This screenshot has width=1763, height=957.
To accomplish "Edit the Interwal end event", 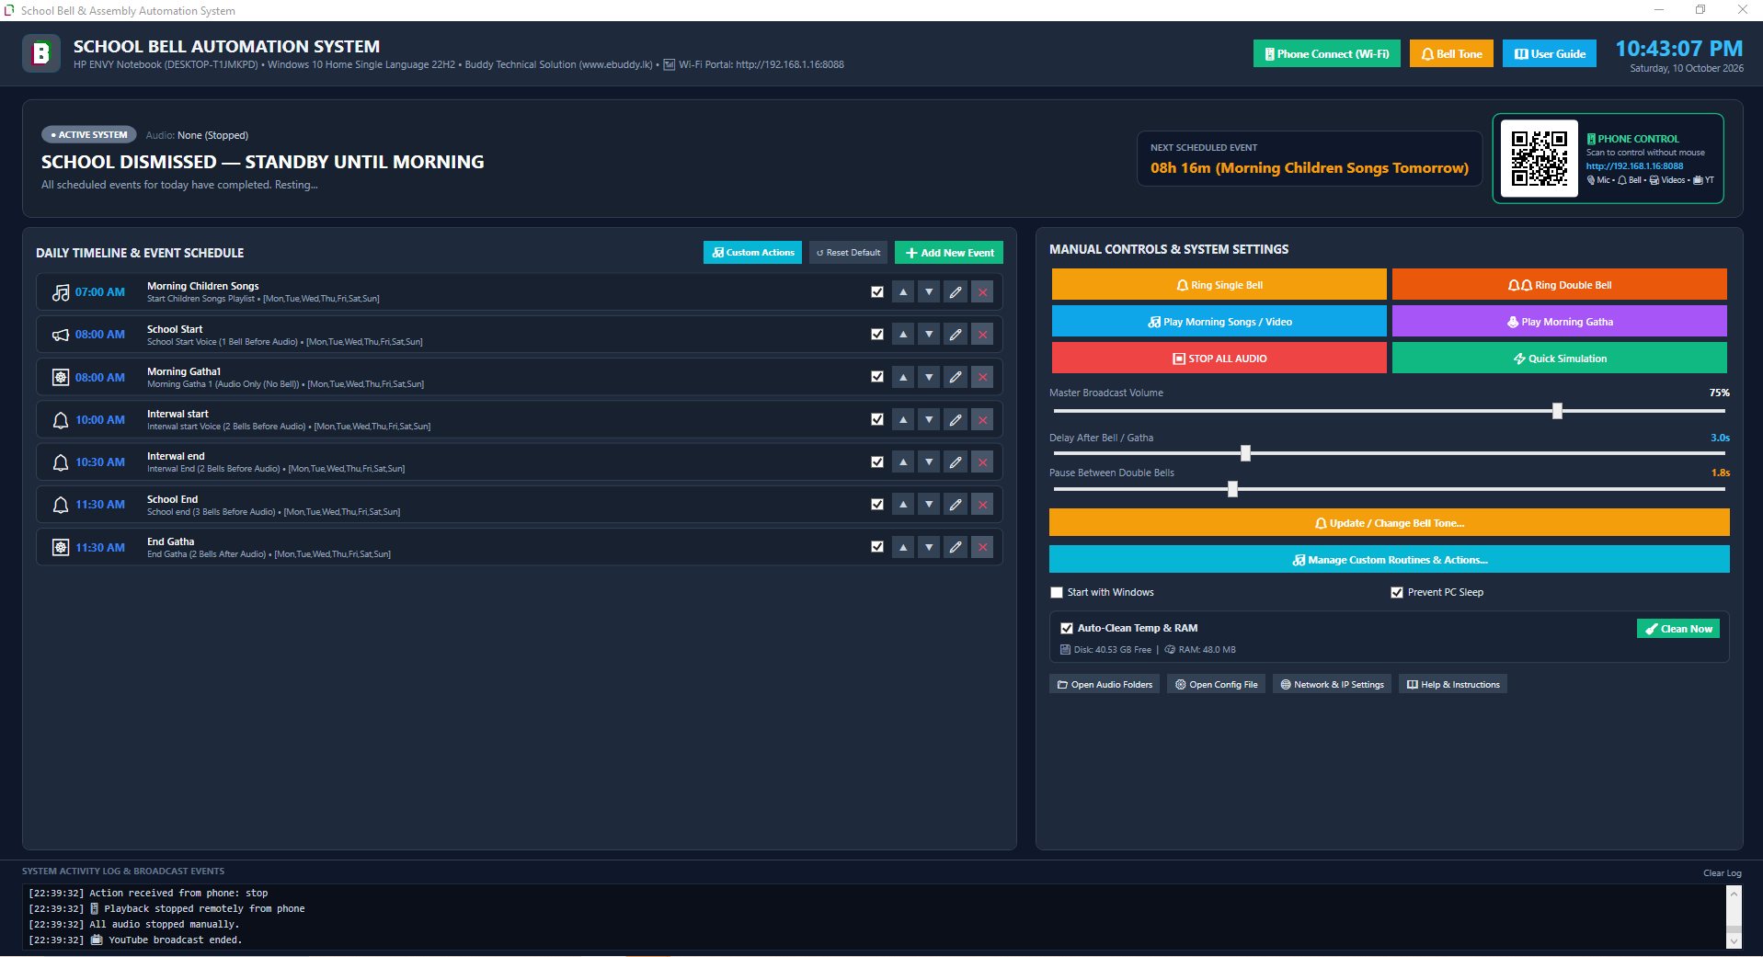I will [956, 462].
